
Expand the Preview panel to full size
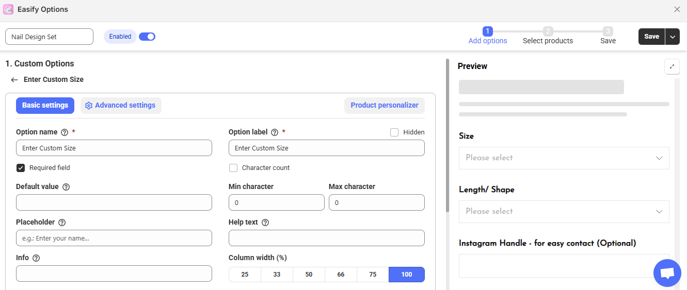(x=672, y=66)
